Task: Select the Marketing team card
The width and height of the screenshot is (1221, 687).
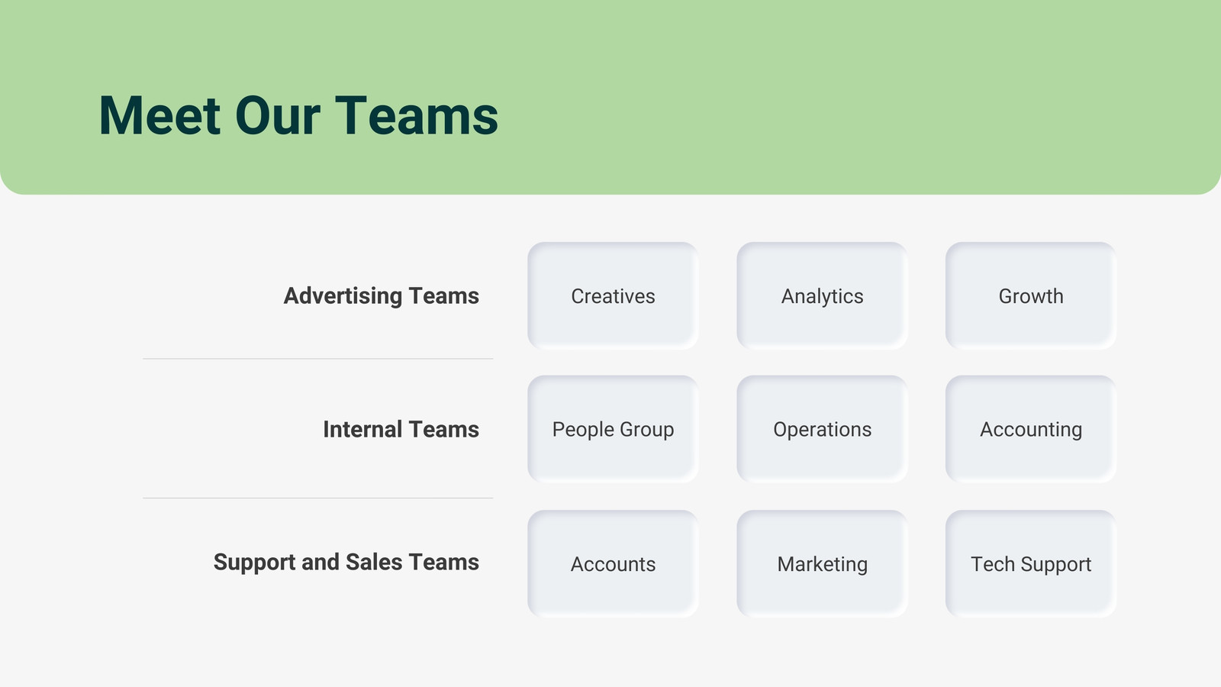Action: click(822, 564)
